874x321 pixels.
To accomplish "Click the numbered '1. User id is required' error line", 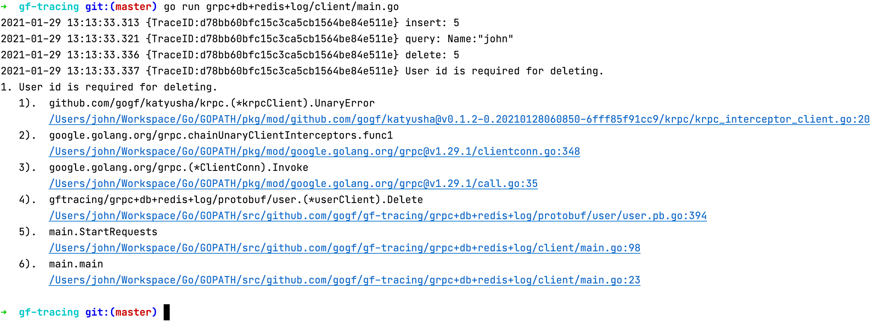I will pos(109,87).
